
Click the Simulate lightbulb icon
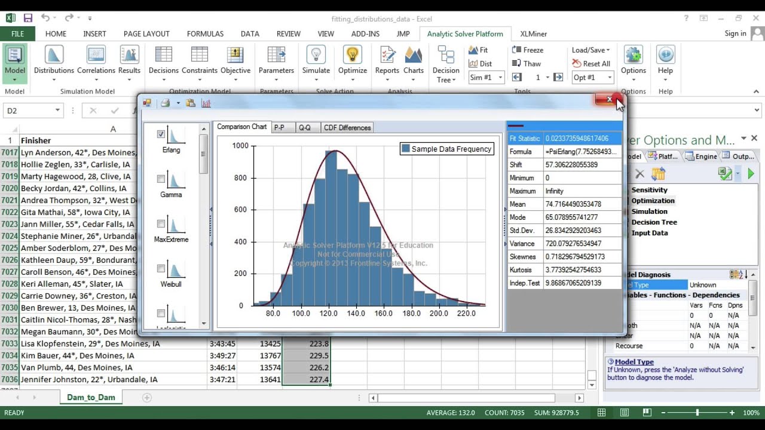pos(316,55)
